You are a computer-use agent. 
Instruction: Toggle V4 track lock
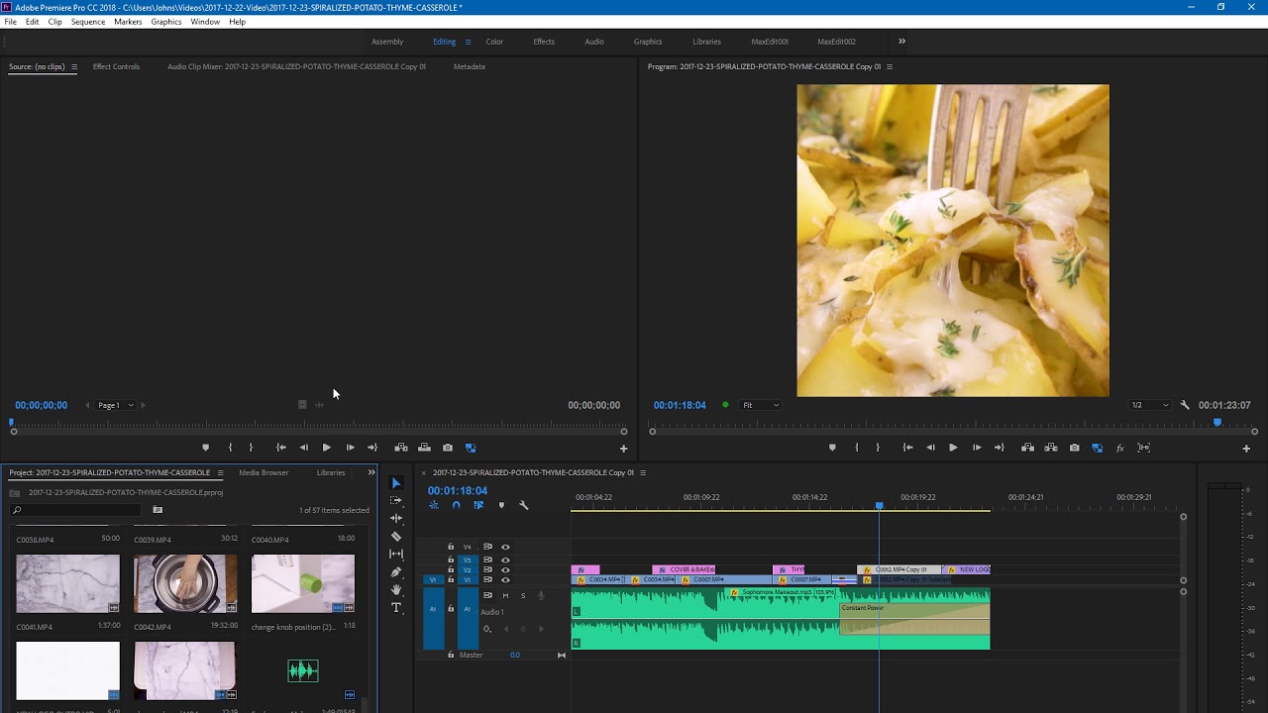[x=451, y=547]
